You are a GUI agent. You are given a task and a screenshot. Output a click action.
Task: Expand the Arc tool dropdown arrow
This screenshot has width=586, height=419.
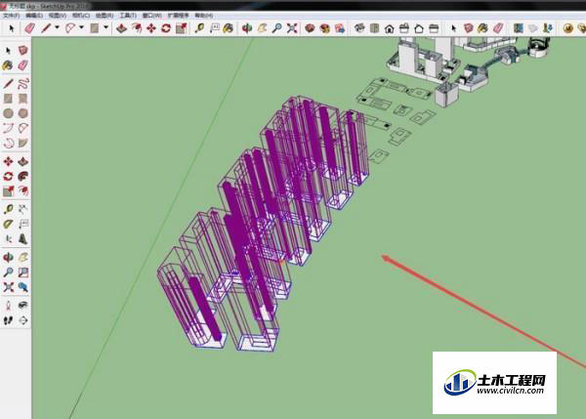coord(81,27)
